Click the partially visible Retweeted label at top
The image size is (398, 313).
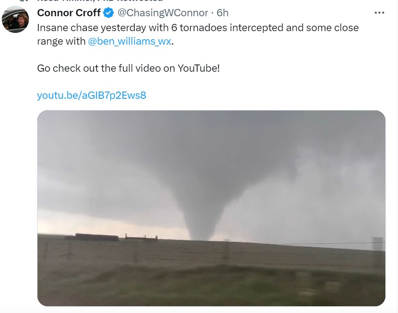pos(100,1)
